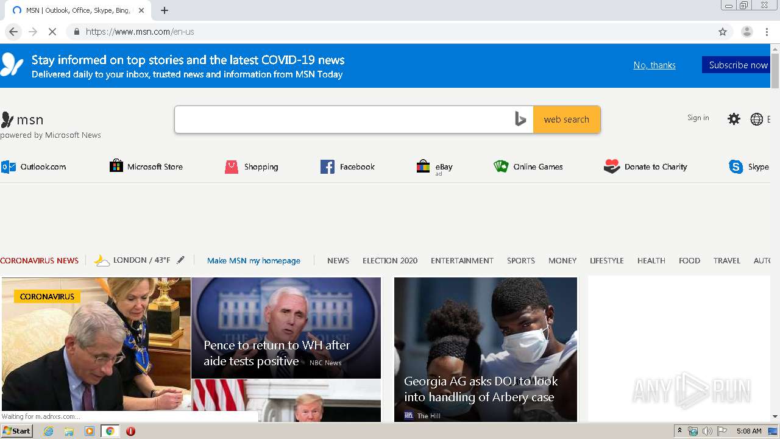The height and width of the screenshot is (439, 780).
Task: Open the TRAVEL section
Action: tap(727, 260)
